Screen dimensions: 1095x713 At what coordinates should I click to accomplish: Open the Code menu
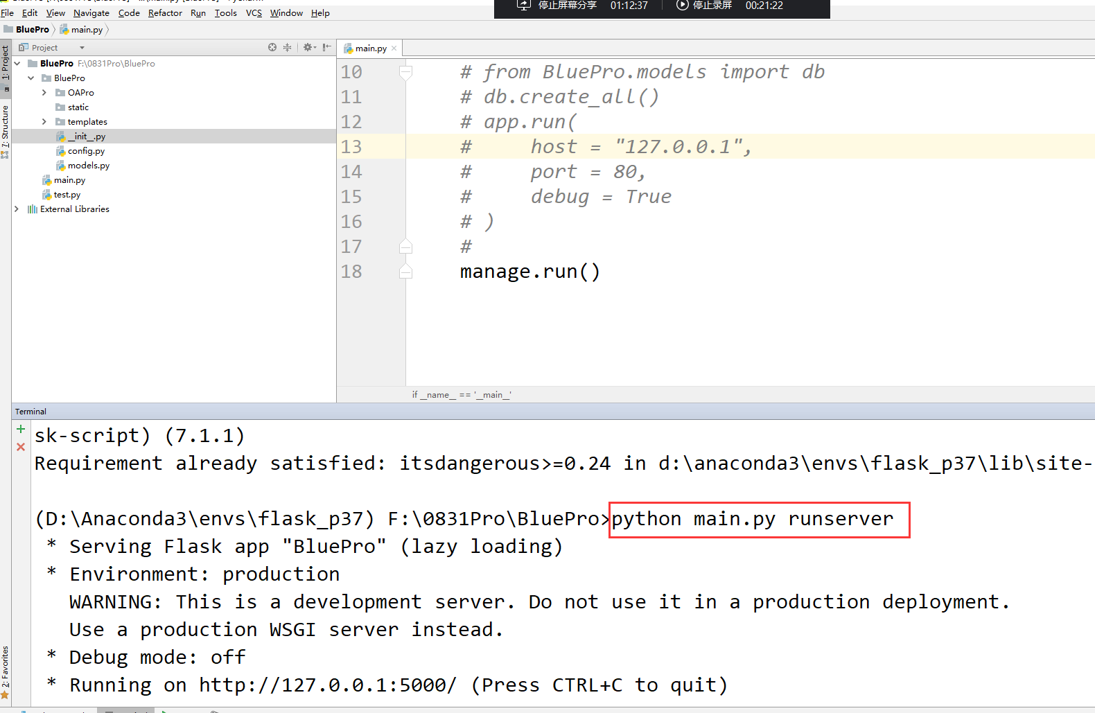click(129, 13)
